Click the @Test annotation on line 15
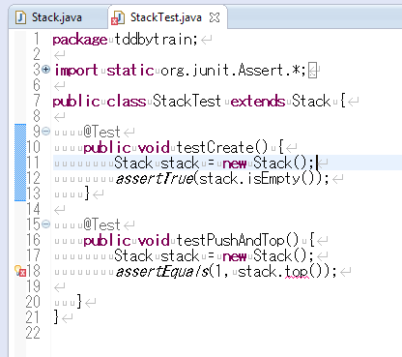 coord(101,224)
